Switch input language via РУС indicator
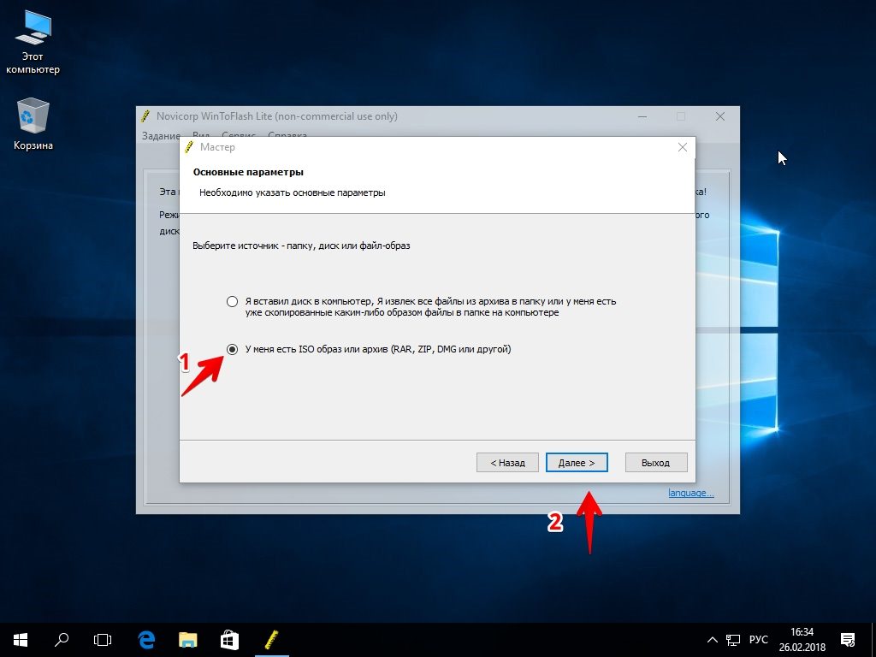 (x=758, y=640)
